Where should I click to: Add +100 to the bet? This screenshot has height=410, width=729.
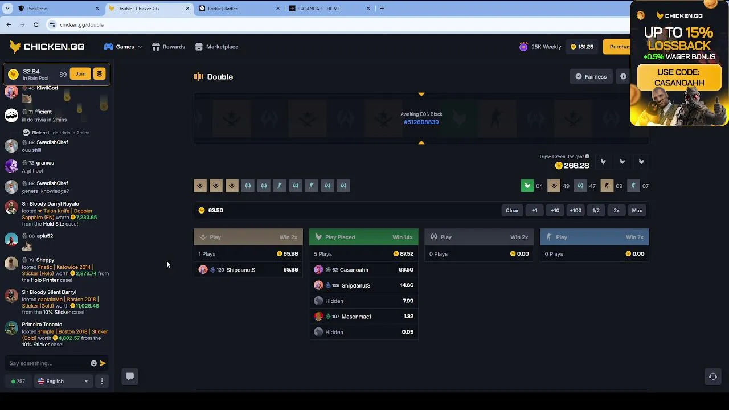tap(575, 211)
